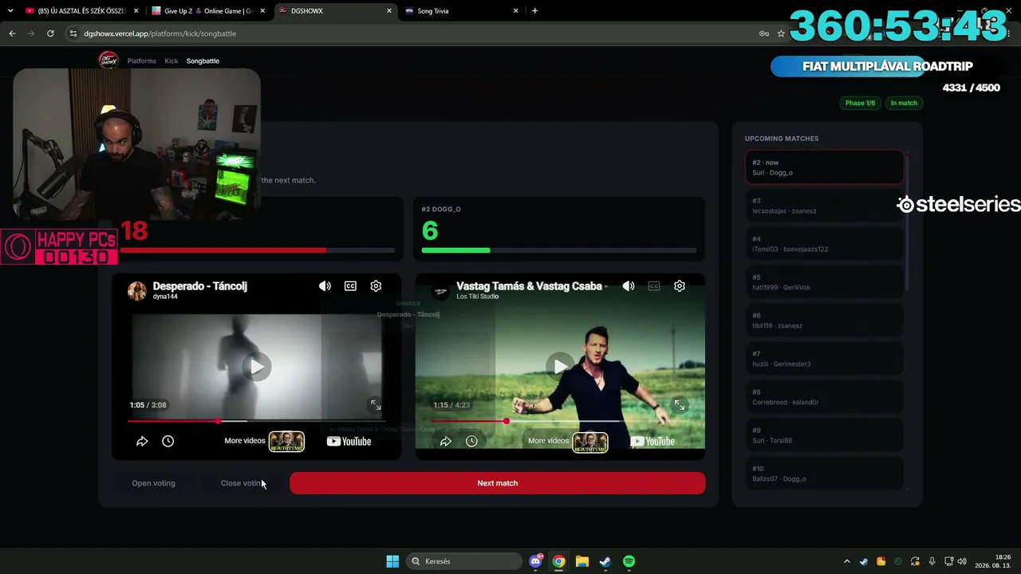Screen dimensions: 1021x574
Task: Switch to the Song Trivia browser tab
Action: pyautogui.click(x=461, y=11)
